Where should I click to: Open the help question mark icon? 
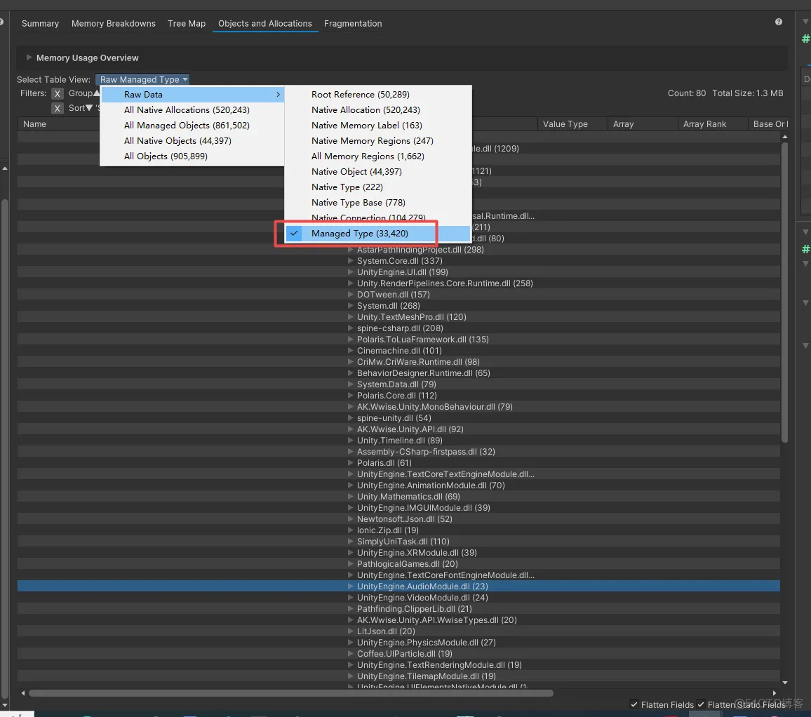click(779, 22)
